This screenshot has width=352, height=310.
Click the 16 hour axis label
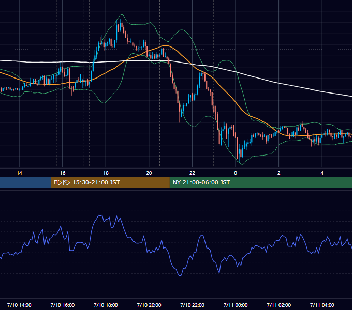pyautogui.click(x=63, y=173)
